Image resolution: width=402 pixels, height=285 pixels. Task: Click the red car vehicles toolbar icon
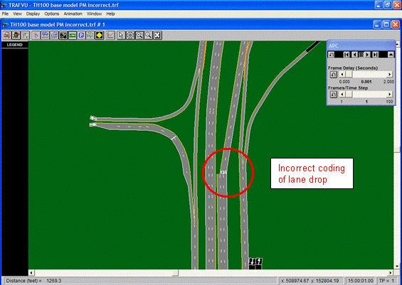(7, 36)
